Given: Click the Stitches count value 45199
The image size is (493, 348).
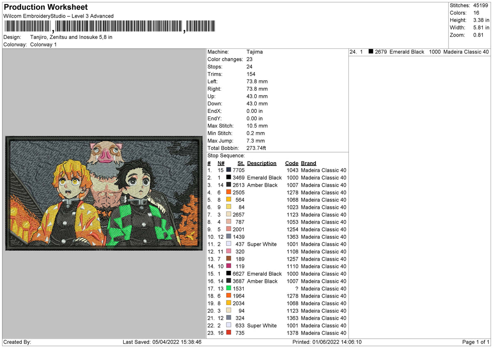Looking at the screenshot, I should point(481,5).
